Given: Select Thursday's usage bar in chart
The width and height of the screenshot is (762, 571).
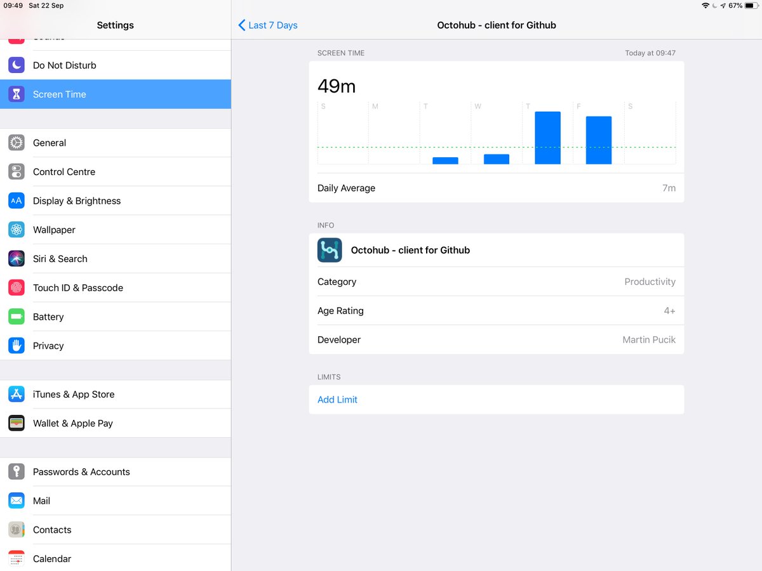Looking at the screenshot, I should 547,138.
